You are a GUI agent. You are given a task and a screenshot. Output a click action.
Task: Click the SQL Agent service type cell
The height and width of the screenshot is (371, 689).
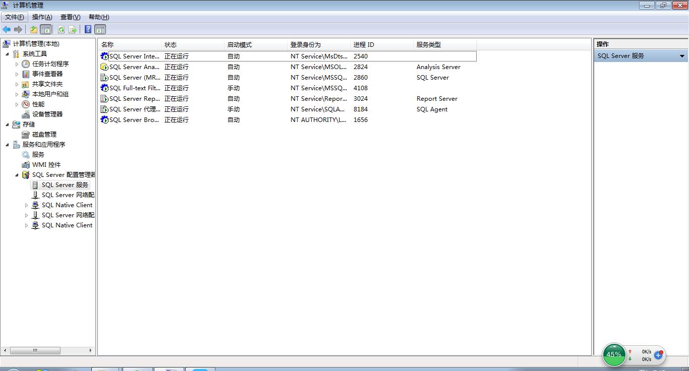coord(432,109)
